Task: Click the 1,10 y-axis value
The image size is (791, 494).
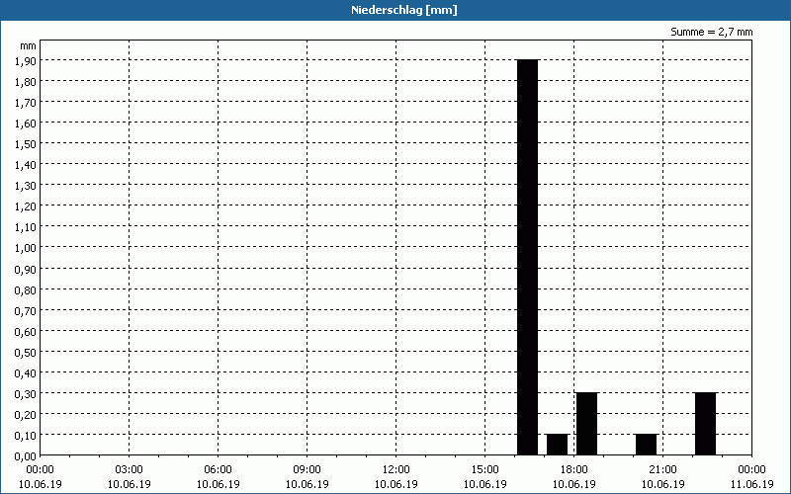Action: [26, 227]
